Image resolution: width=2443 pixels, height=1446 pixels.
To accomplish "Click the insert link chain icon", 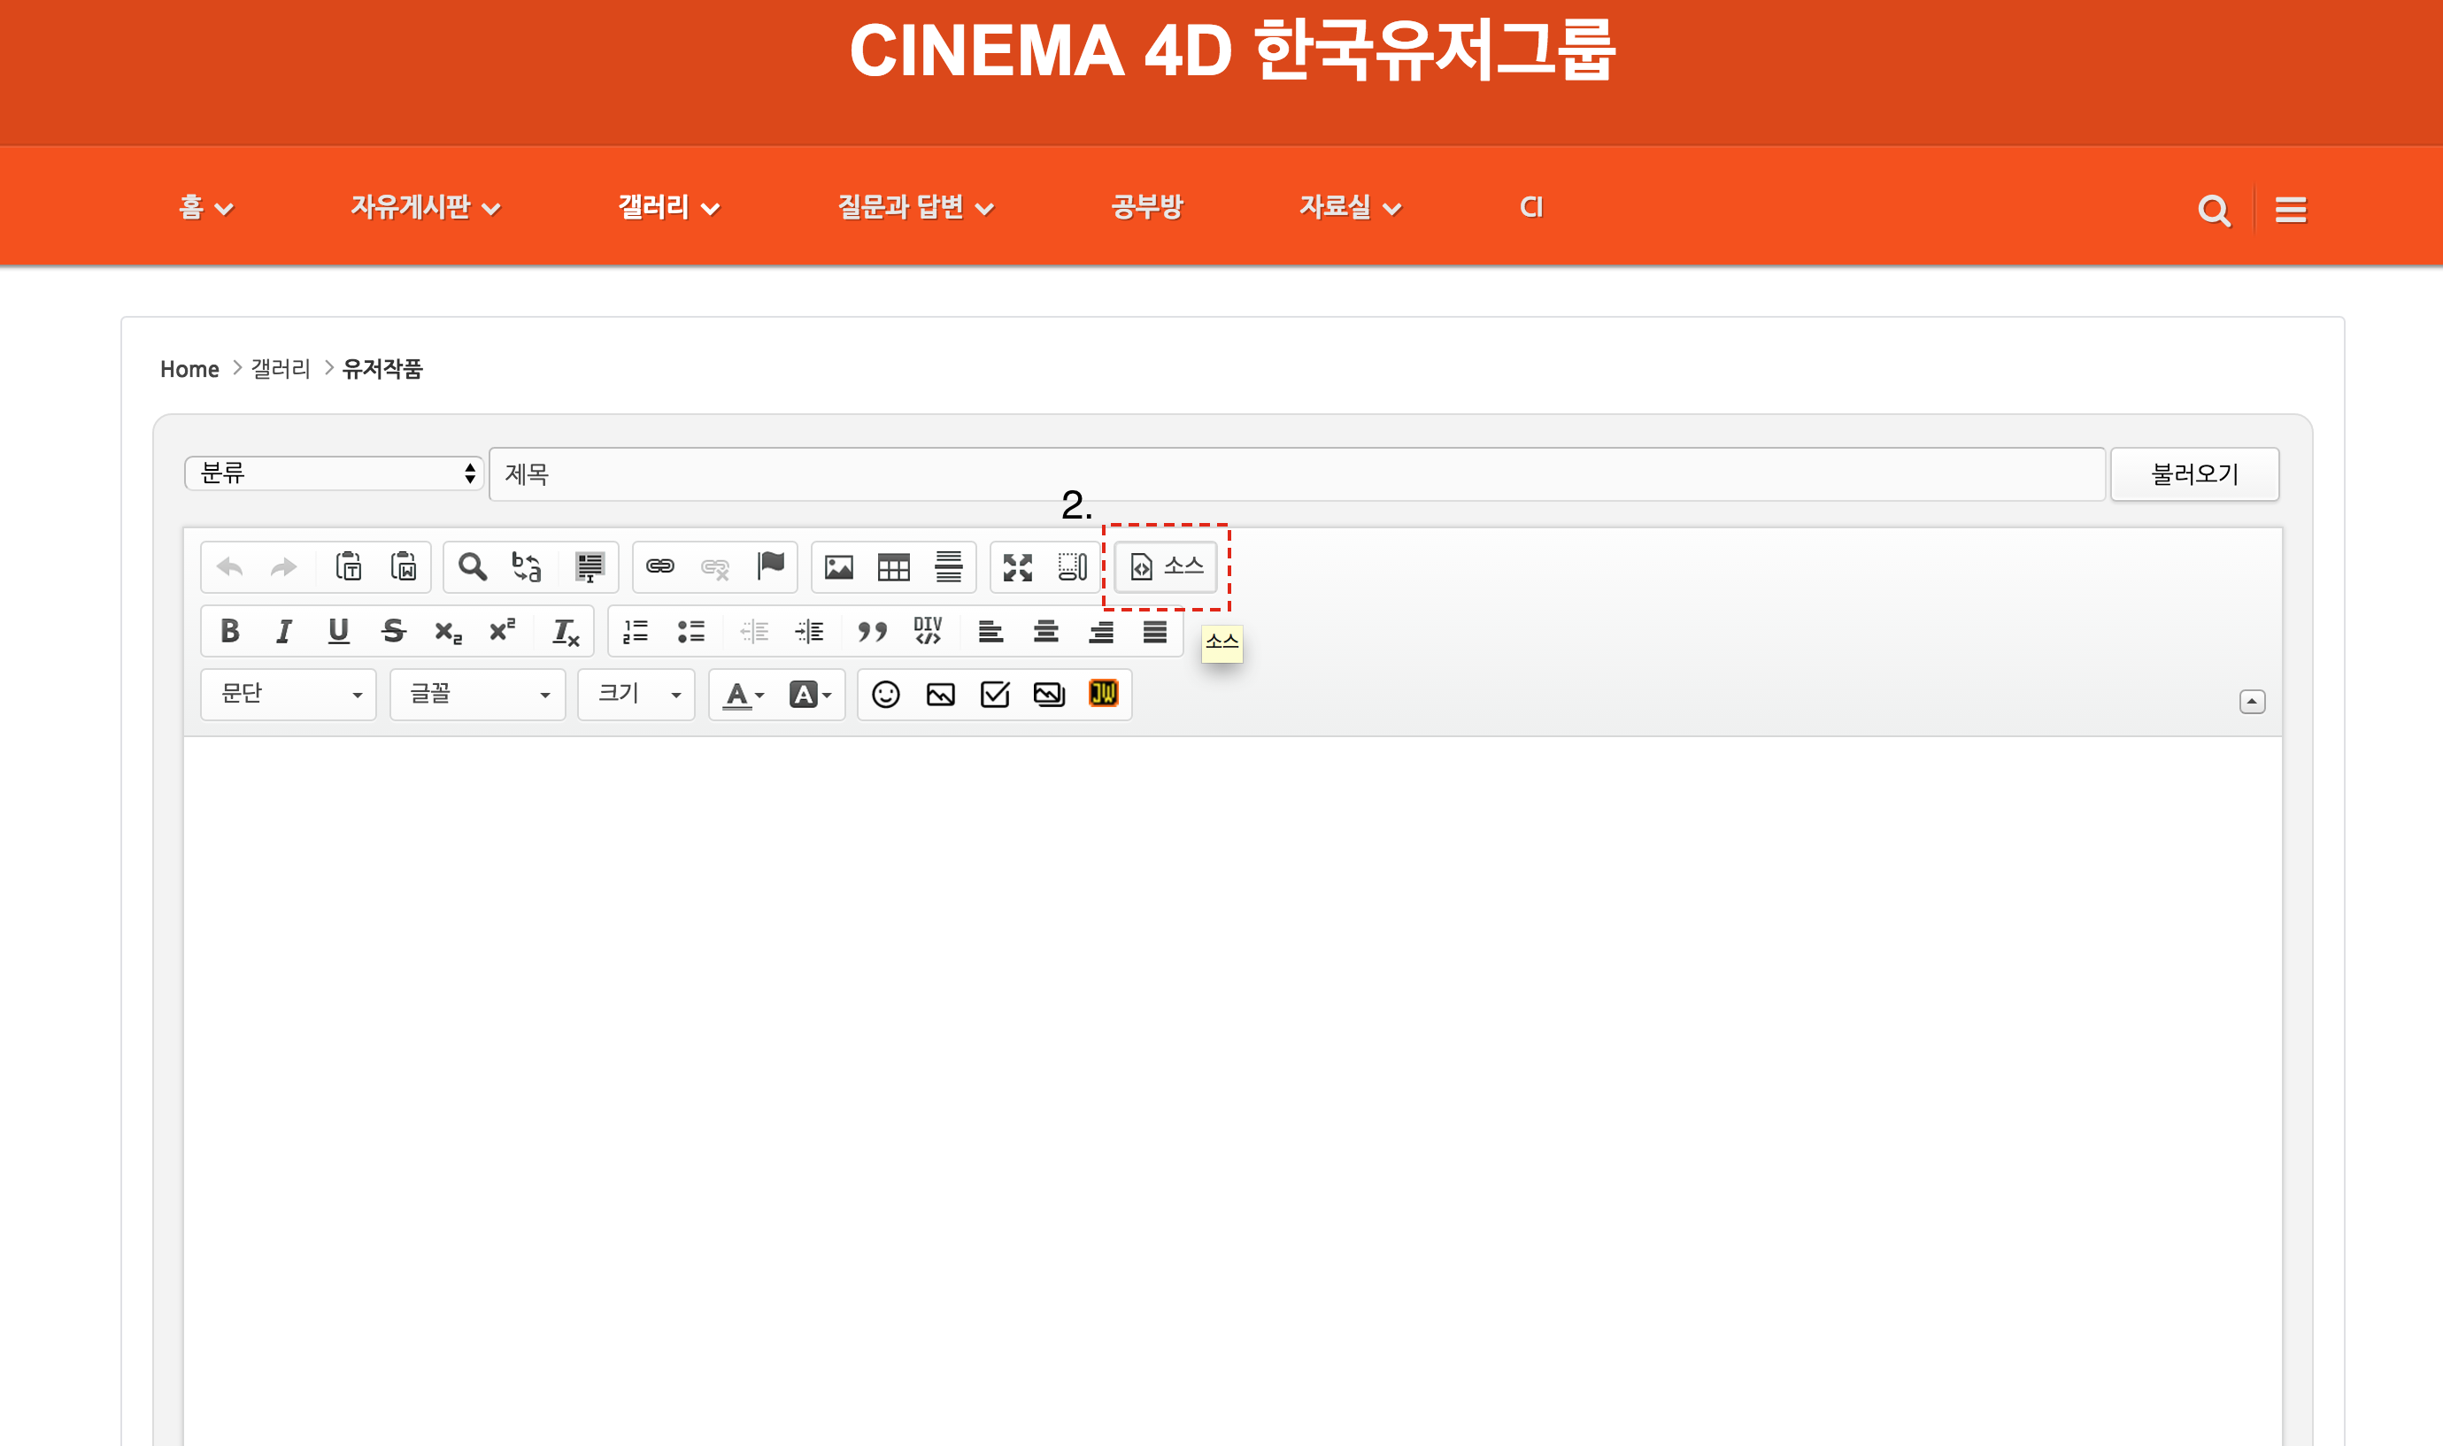I will click(x=660, y=567).
